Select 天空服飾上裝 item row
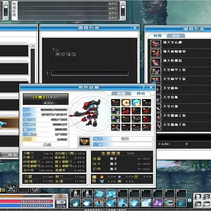Viewport: 211px width, 211px height. 184,117
